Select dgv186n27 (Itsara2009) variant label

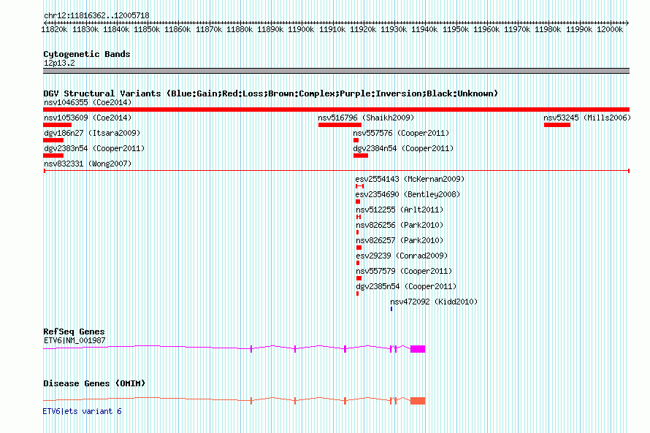[92, 133]
